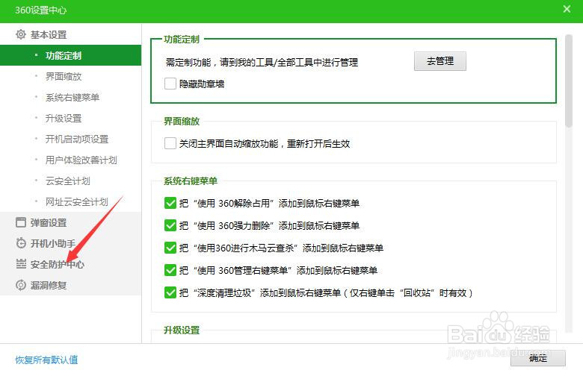Uncheck 使用 360强力删除 right-click menu option
583x373 pixels.
(x=170, y=225)
